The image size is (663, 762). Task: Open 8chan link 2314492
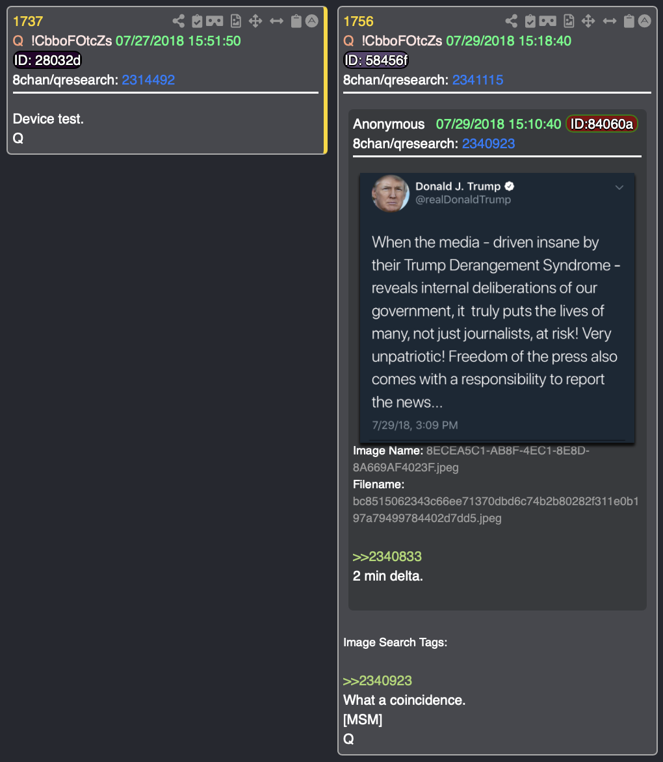pos(148,80)
